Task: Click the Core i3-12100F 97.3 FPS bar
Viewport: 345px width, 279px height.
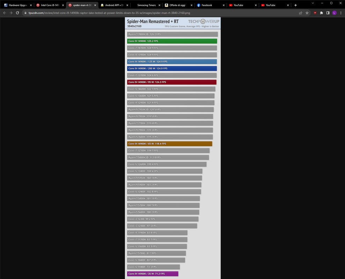Action: pos(162,226)
